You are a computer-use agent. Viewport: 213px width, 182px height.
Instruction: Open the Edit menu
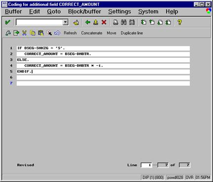point(35,11)
